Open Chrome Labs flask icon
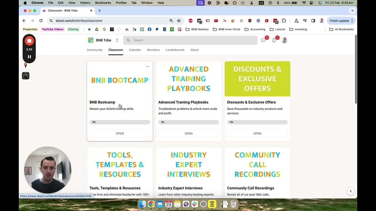Viewport: 376px width, 211px height. pyautogui.click(x=296, y=21)
